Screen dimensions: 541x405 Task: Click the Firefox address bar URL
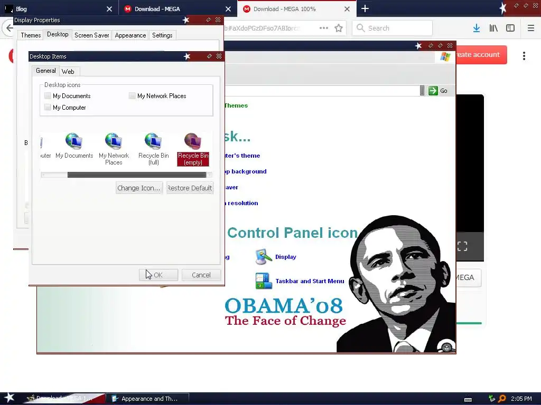click(x=262, y=28)
